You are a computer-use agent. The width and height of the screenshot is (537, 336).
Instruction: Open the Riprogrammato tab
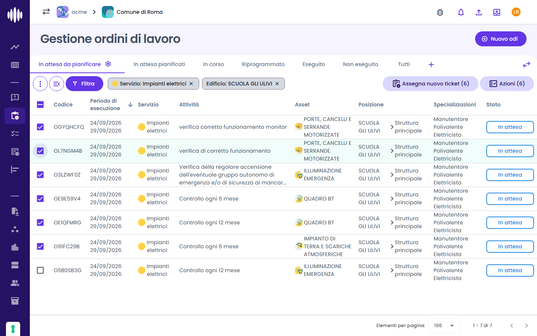point(263,64)
